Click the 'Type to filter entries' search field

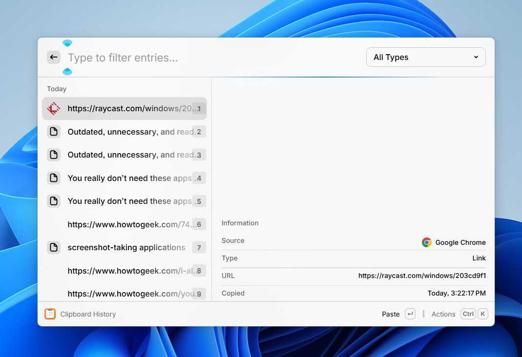123,57
